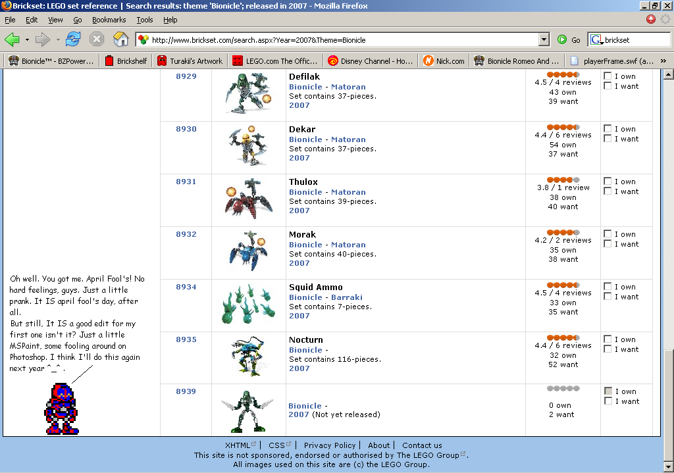Open the LEGO.com bookmark

(x=275, y=61)
